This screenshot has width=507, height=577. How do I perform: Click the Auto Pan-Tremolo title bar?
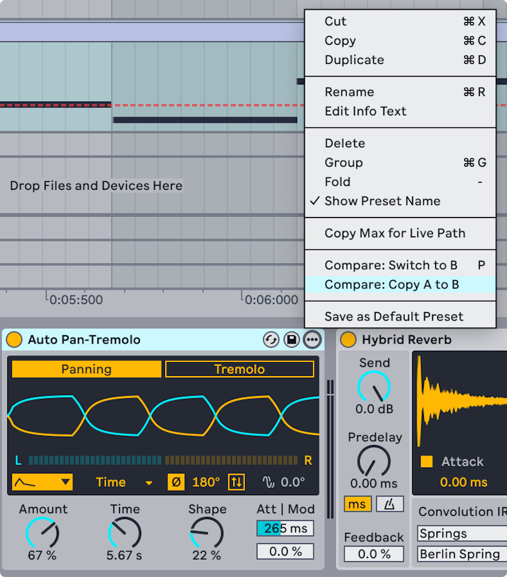164,340
